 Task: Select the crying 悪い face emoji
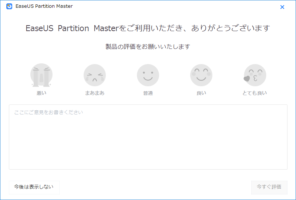point(41,75)
